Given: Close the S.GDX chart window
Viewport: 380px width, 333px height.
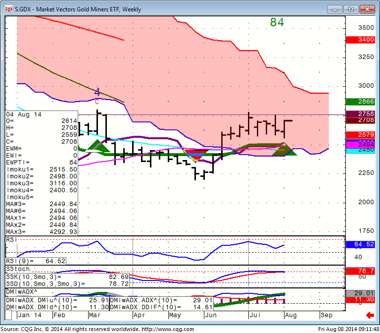Looking at the screenshot, I should 368,9.
